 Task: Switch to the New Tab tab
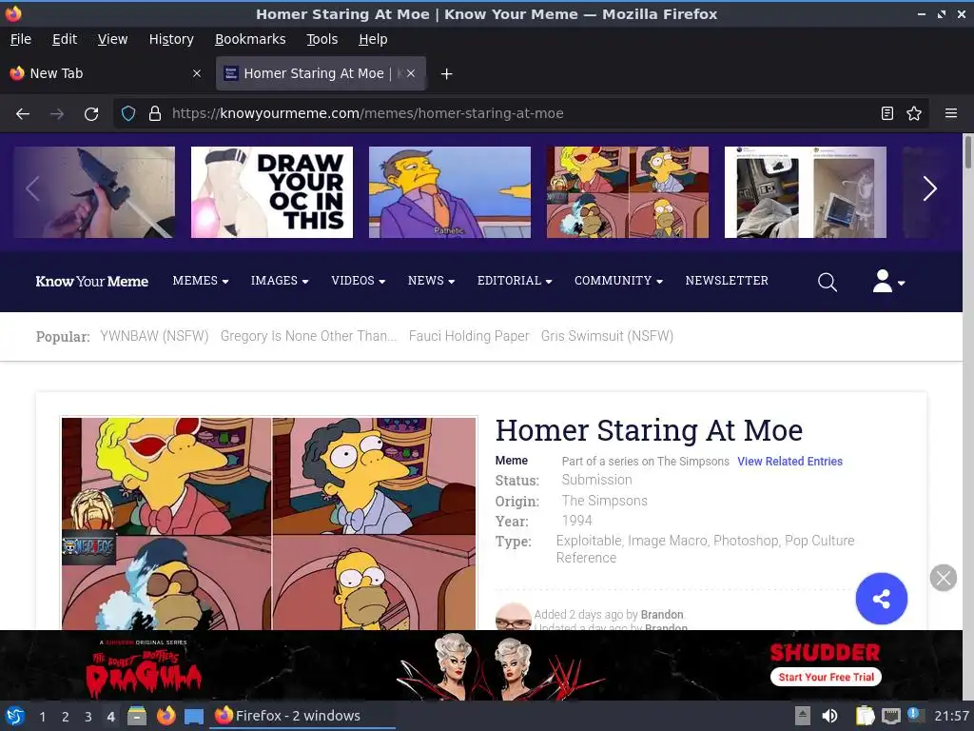(107, 73)
